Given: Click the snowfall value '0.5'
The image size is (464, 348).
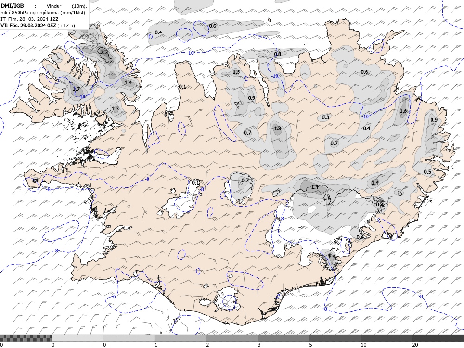Looking at the screenshot, I should click(427, 172).
